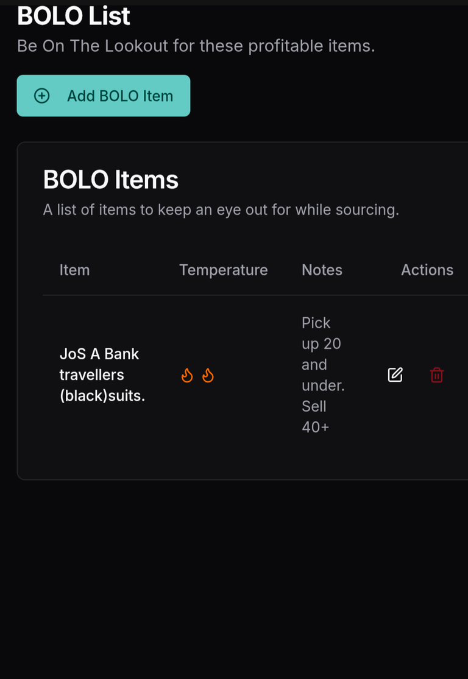
Task: Click the Notes column header
Action: tap(322, 270)
